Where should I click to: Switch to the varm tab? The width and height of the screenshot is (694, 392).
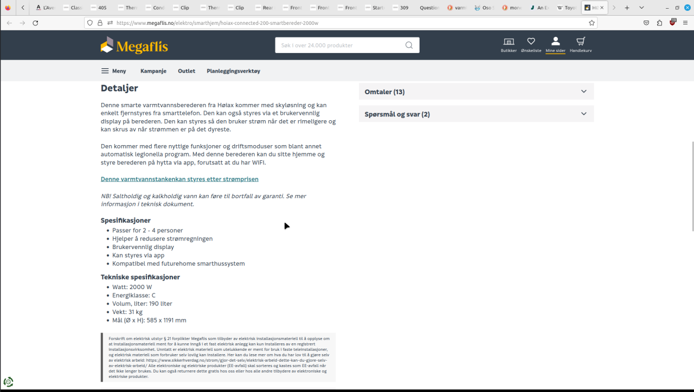pos(457,8)
